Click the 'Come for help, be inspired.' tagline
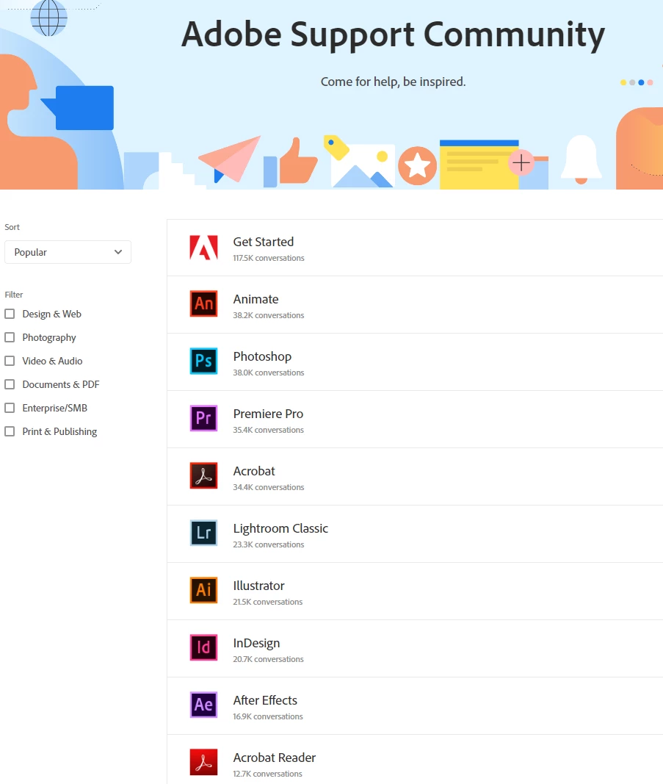The image size is (663, 784). point(394,82)
